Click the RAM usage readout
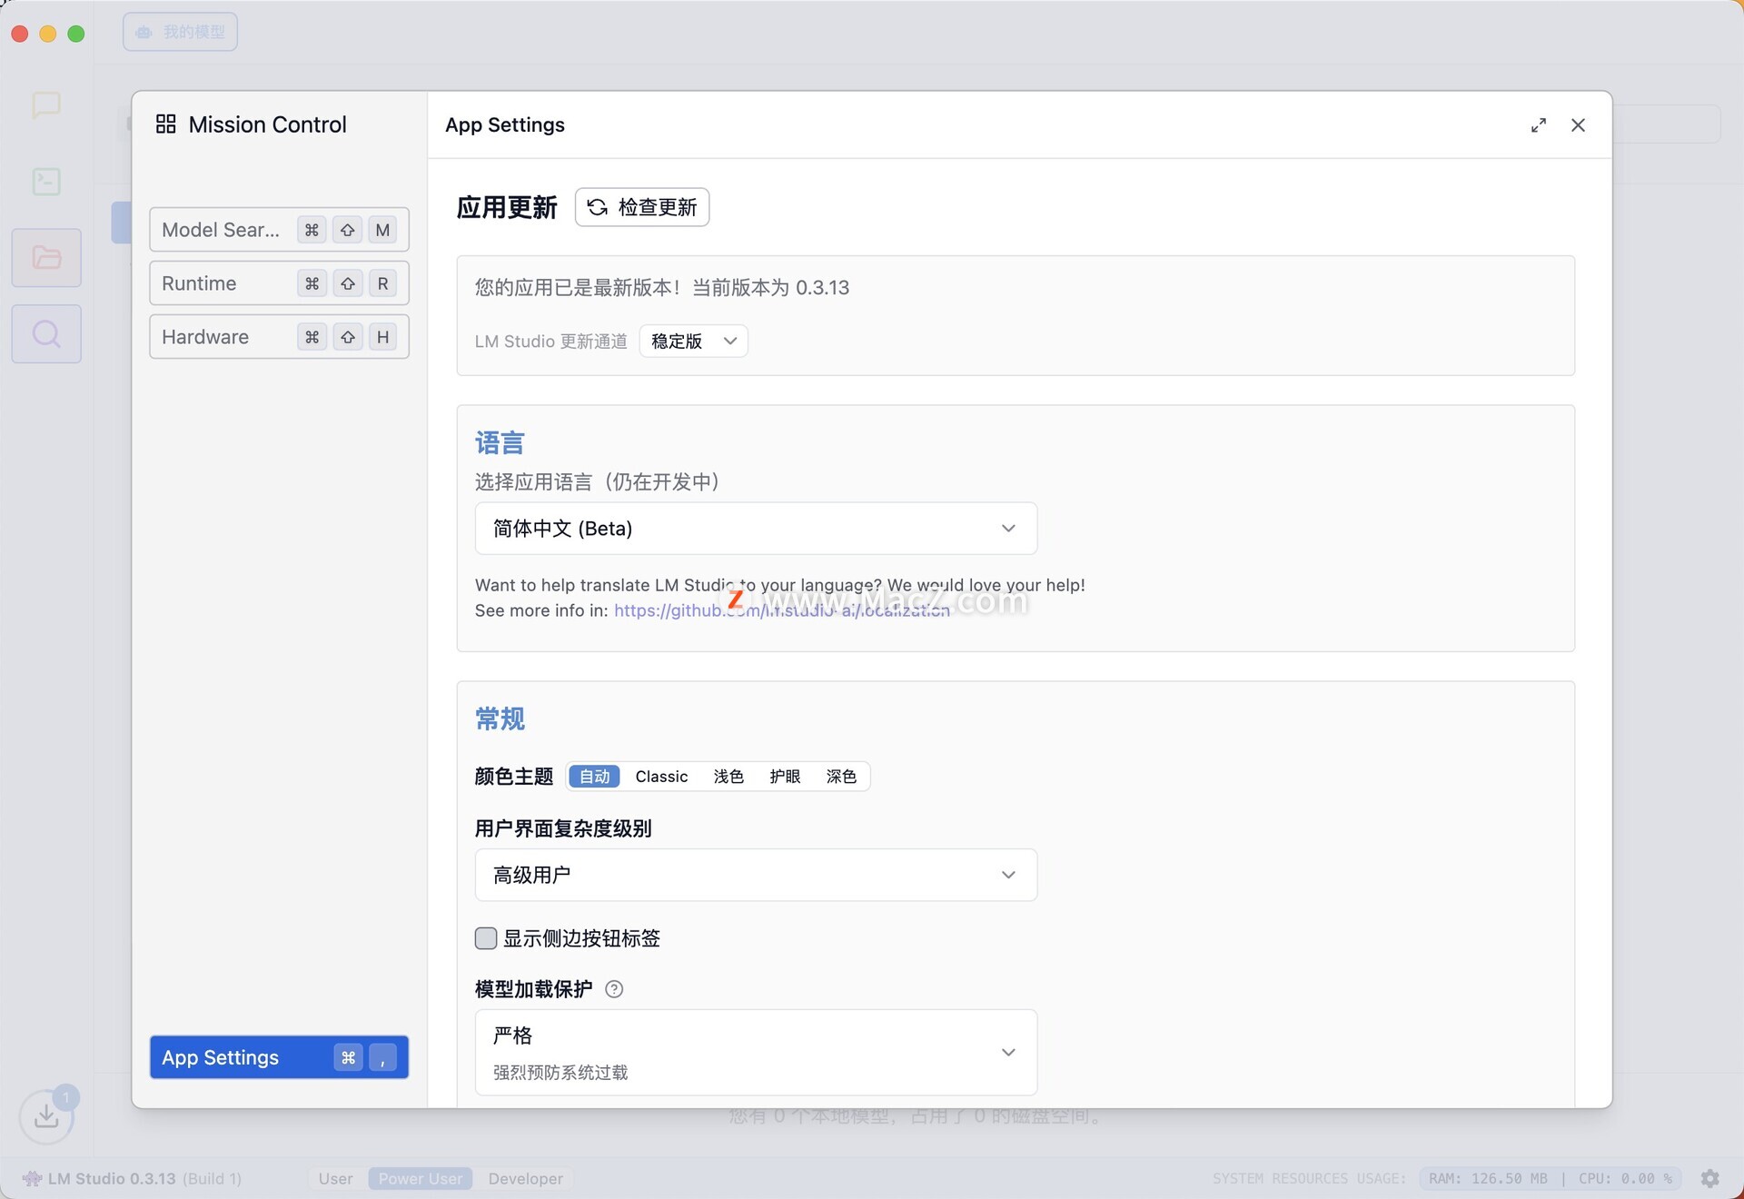Image resolution: width=1744 pixels, height=1199 pixels. 1488,1178
